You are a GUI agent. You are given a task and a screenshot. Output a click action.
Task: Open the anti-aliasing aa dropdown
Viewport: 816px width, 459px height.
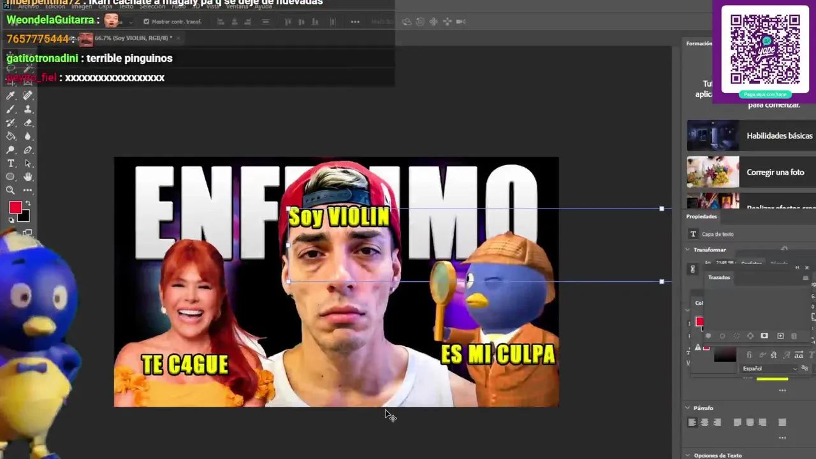(805, 368)
